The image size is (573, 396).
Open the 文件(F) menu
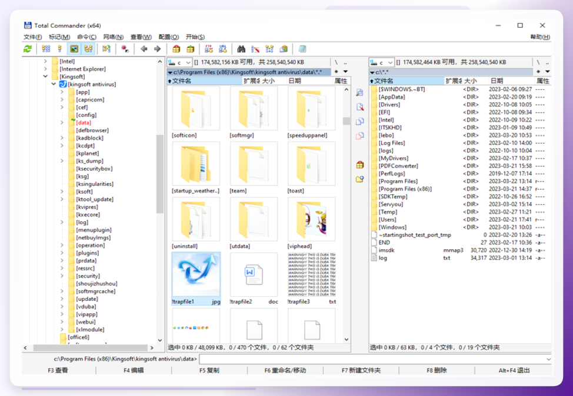point(32,37)
